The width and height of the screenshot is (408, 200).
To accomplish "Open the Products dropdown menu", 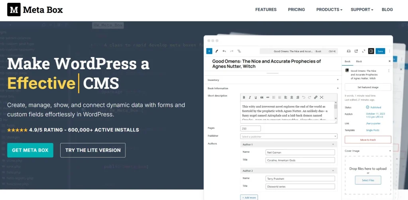I will pos(329,10).
